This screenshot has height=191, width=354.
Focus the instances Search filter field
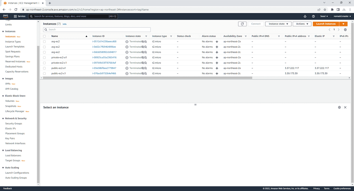[97, 29]
